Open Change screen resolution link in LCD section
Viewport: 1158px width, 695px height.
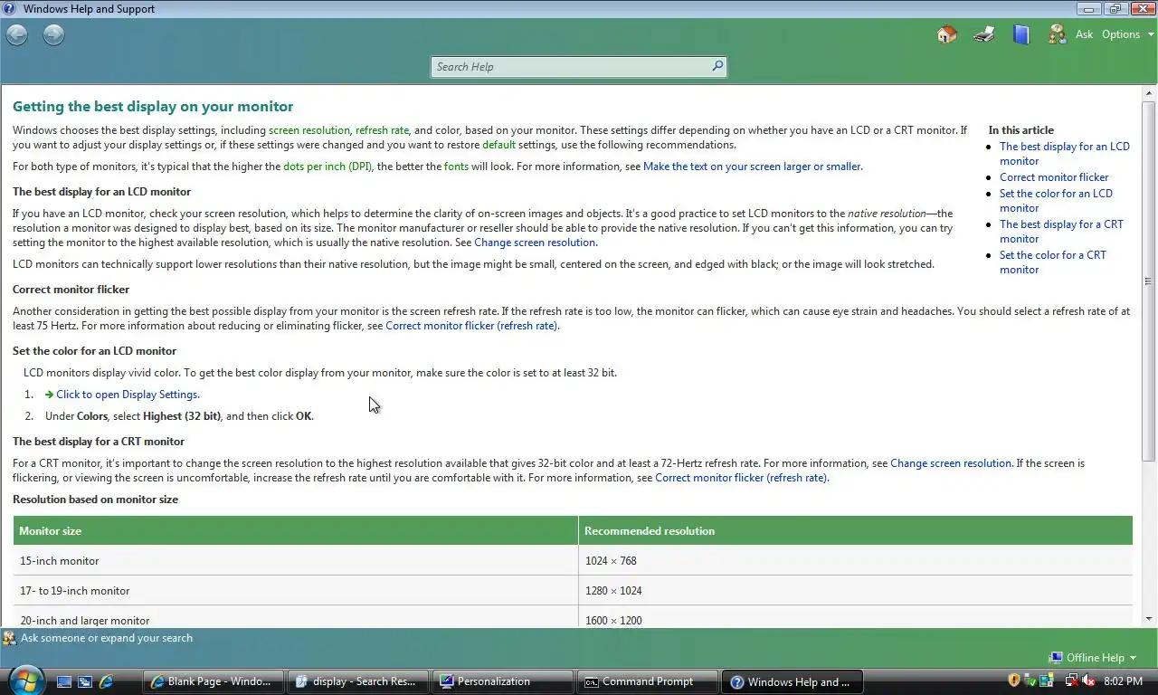pyautogui.click(x=535, y=243)
